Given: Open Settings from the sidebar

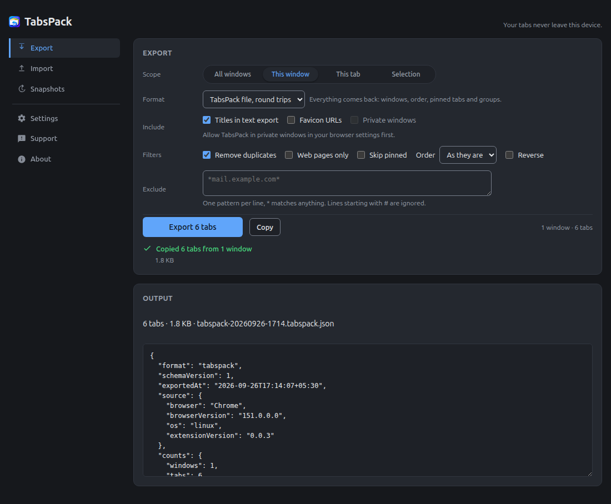Looking at the screenshot, I should click(x=64, y=118).
